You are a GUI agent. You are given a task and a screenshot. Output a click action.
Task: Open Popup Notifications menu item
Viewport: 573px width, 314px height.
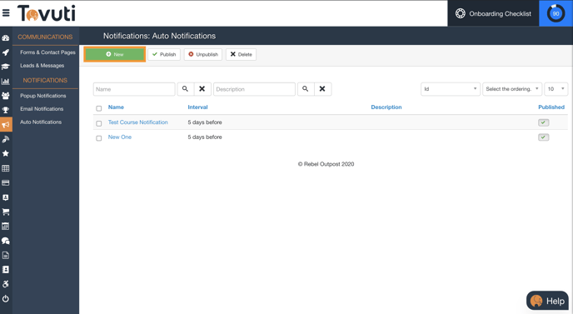43,96
